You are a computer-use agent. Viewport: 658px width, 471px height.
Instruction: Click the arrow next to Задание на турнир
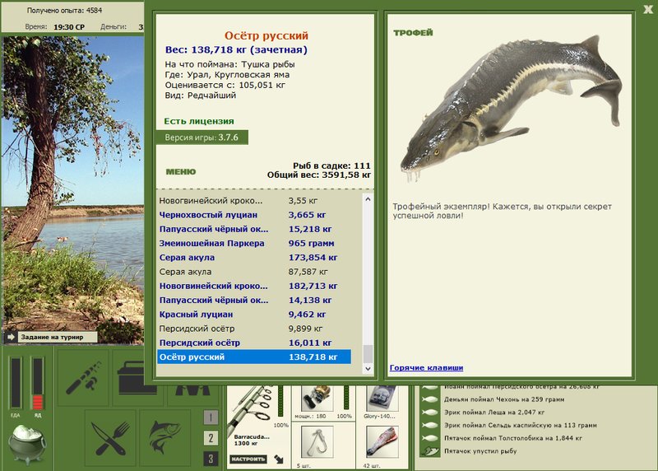coord(11,337)
